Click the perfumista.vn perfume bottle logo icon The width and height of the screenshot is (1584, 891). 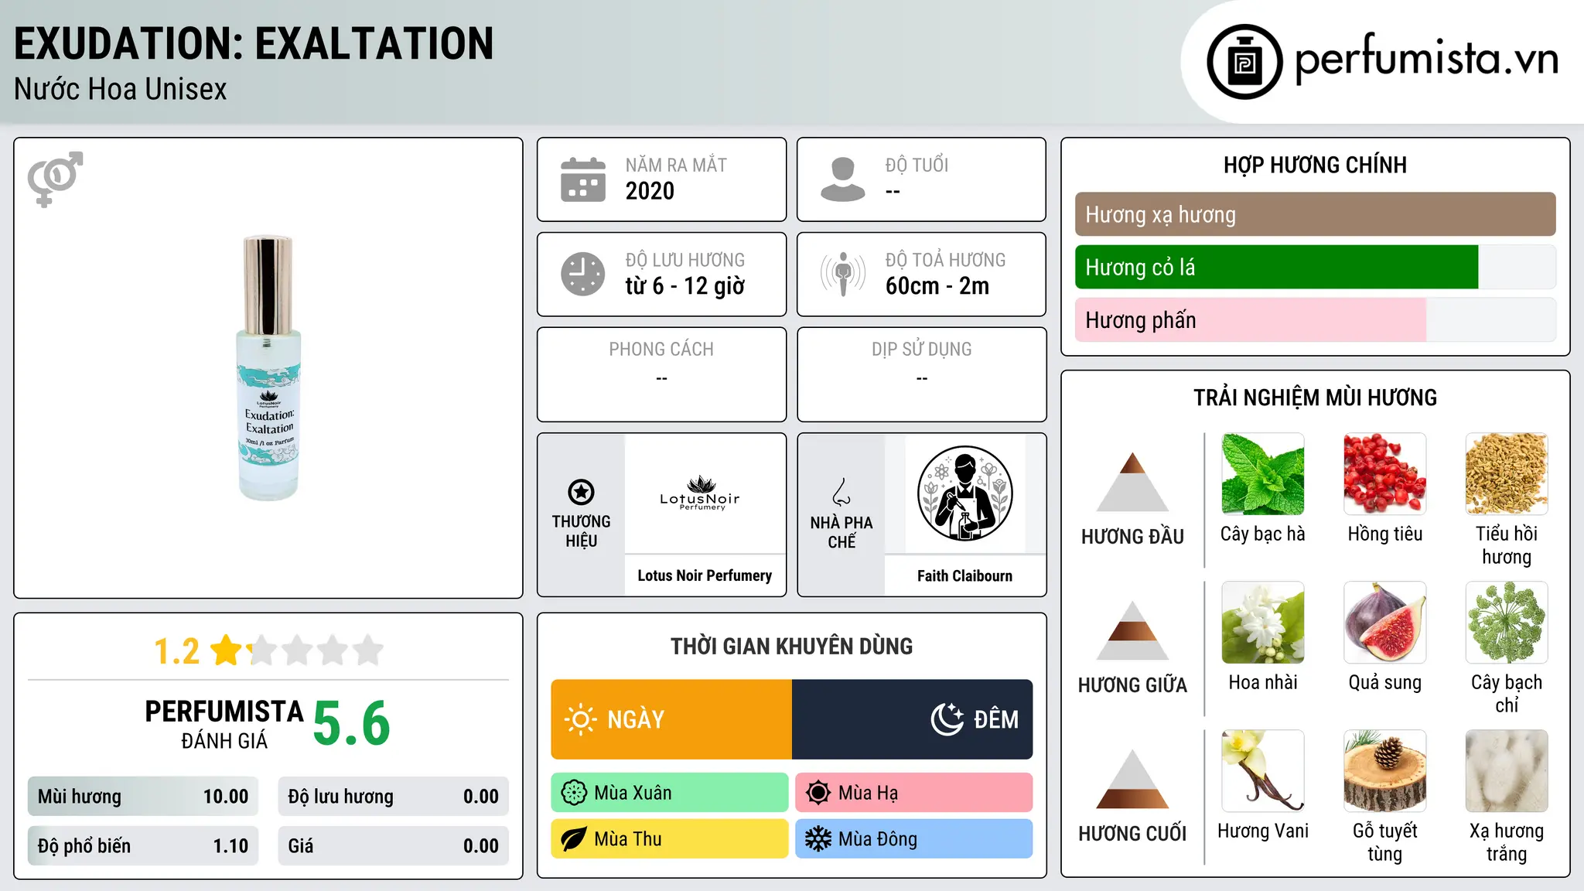tap(1244, 62)
